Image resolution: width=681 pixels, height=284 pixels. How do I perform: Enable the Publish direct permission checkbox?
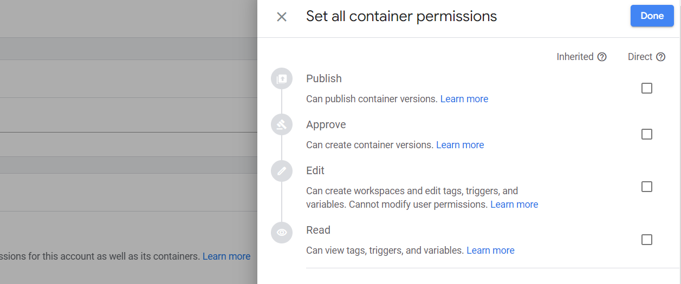pos(646,88)
